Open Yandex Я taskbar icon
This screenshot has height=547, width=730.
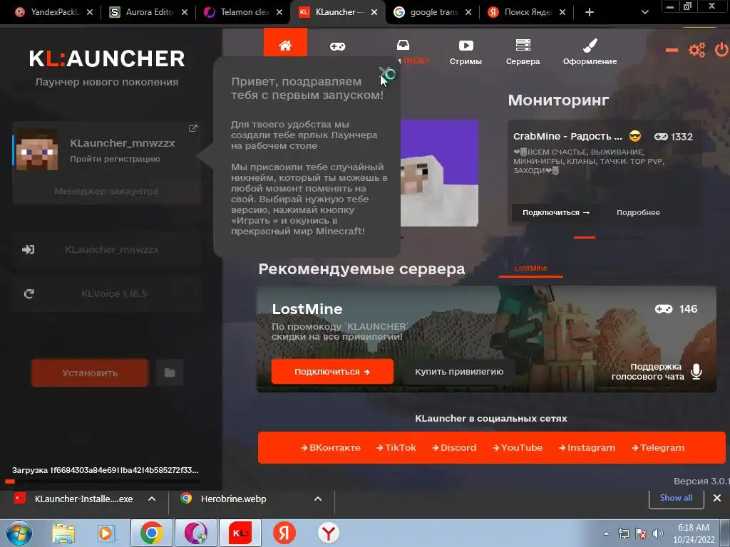(x=284, y=533)
